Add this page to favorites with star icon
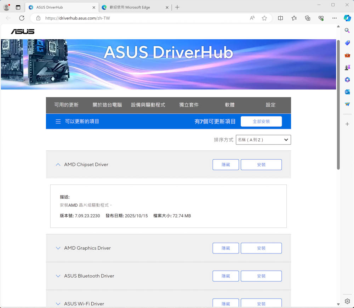 click(264, 18)
